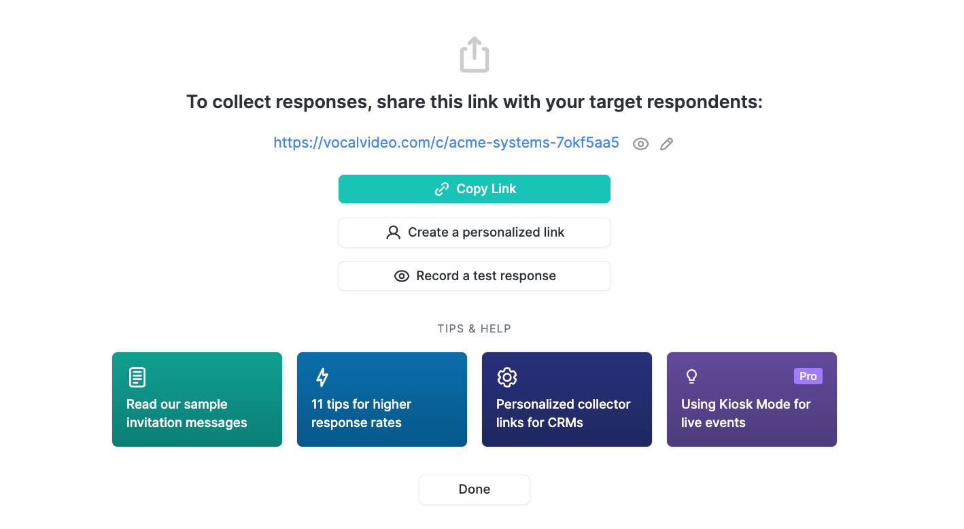This screenshot has width=964, height=529.
Task: Click the Pro badge on the Kiosk Mode card
Action: tap(808, 376)
